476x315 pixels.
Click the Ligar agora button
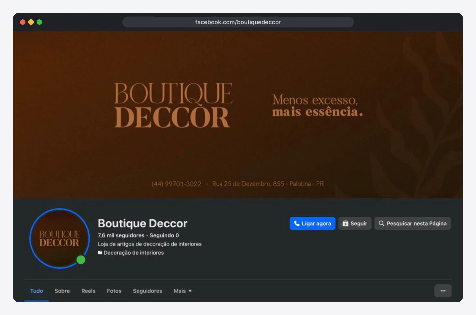[313, 224]
